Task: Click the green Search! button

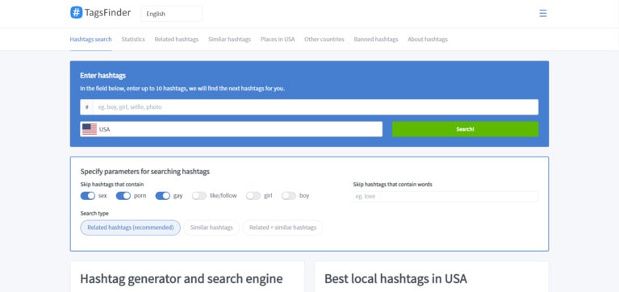Action: pos(465,129)
